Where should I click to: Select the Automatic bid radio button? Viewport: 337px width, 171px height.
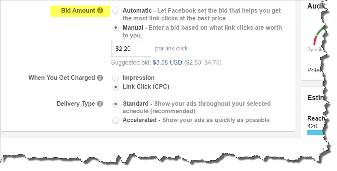click(116, 10)
